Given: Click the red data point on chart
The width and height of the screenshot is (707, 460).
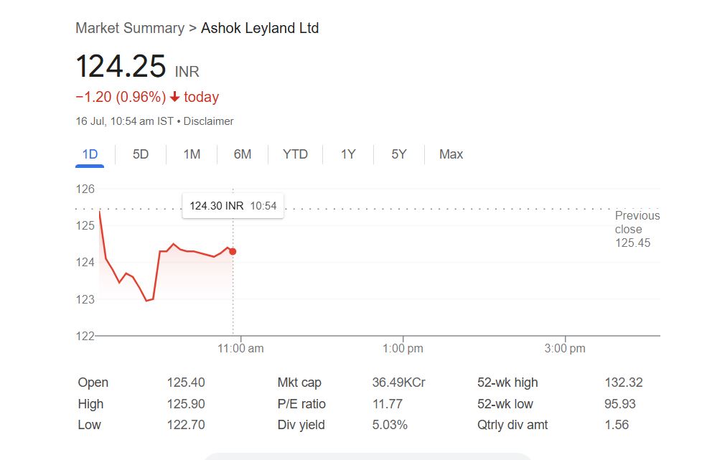Looking at the screenshot, I should pos(233,251).
